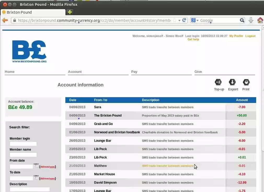Go back using the orange back arrow
The height and width of the screenshot is (192, 264).
5,20
